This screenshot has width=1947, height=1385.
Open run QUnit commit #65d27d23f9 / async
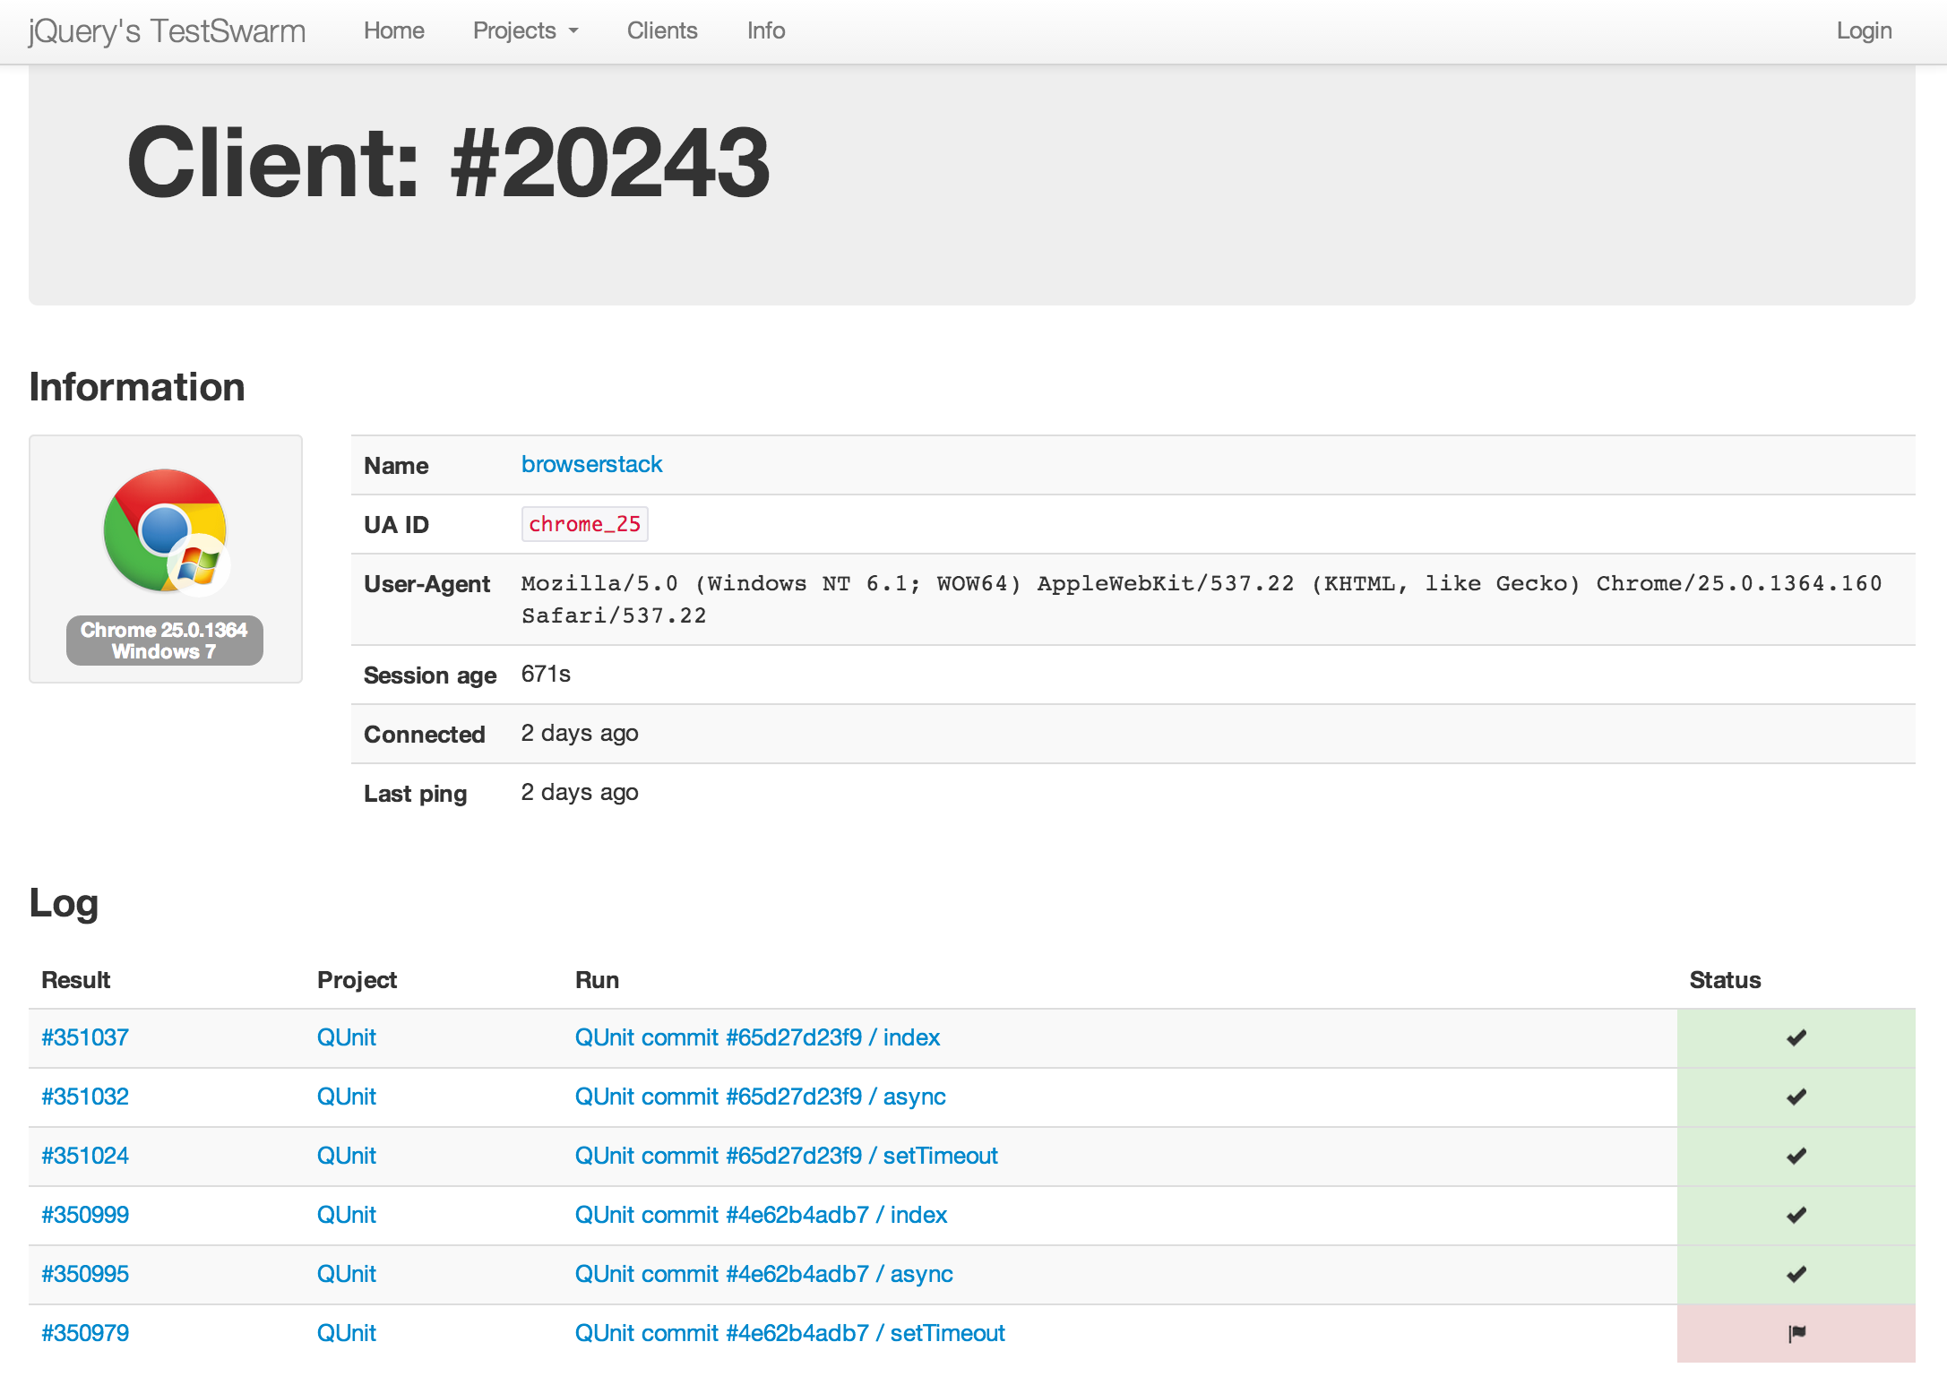(760, 1097)
